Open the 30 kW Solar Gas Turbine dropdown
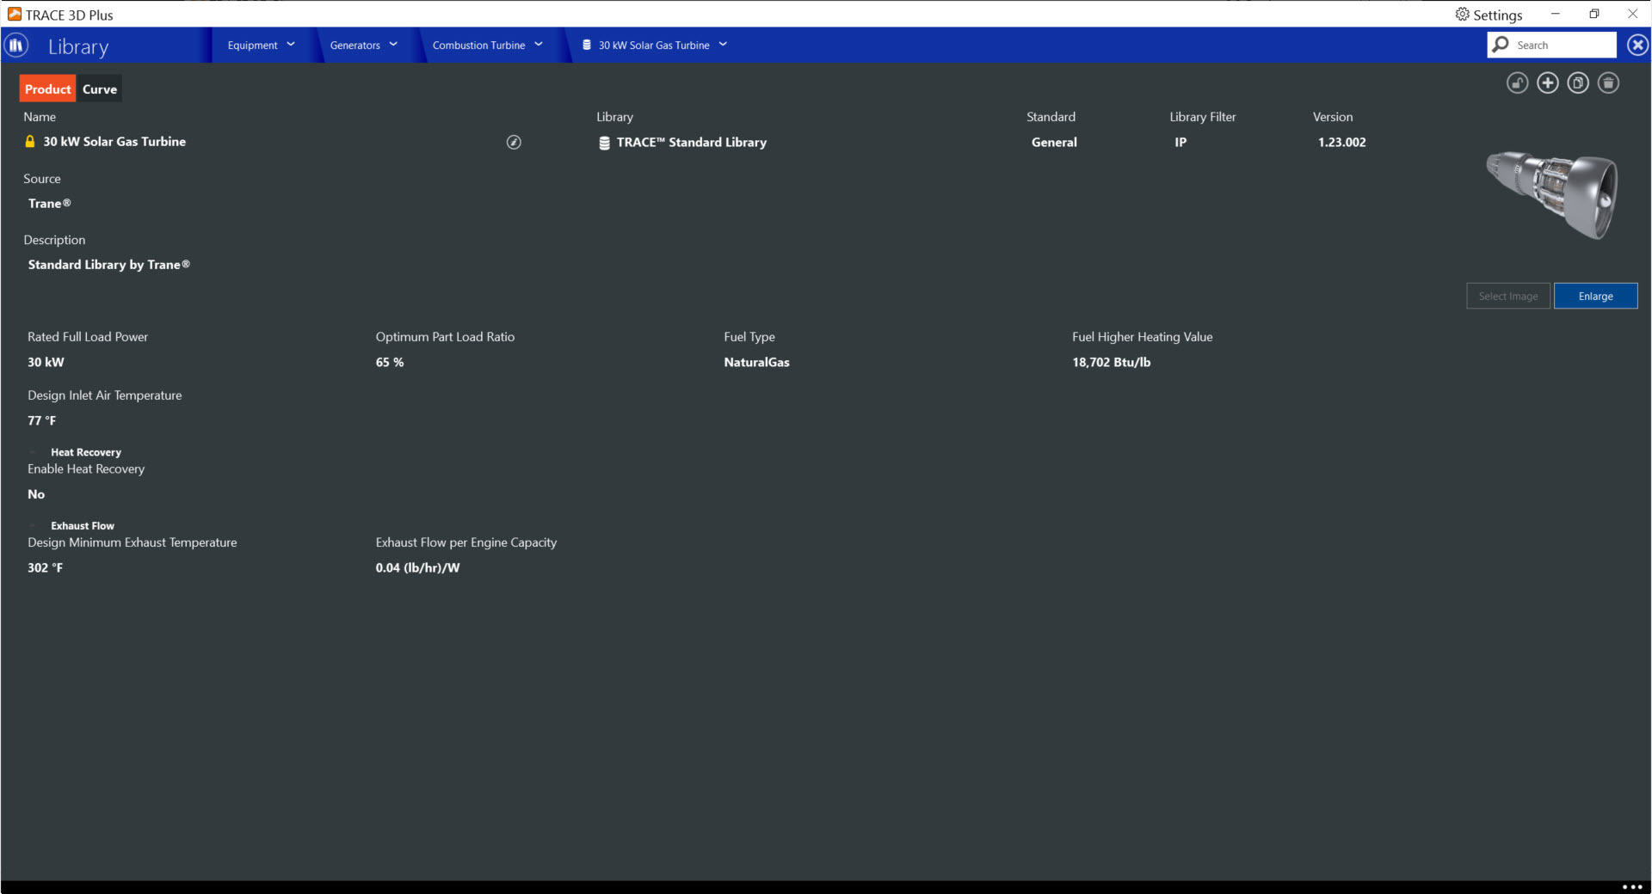 655,45
